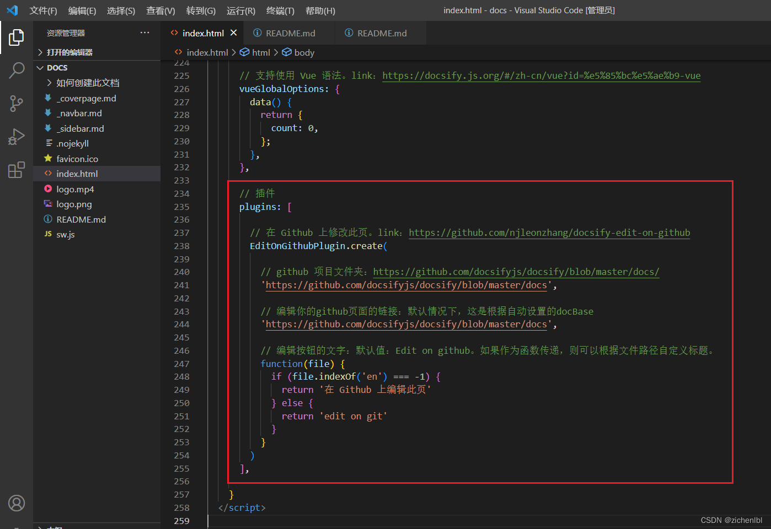The height and width of the screenshot is (529, 771).
Task: Switch to the first README.md tab
Action: pos(289,33)
